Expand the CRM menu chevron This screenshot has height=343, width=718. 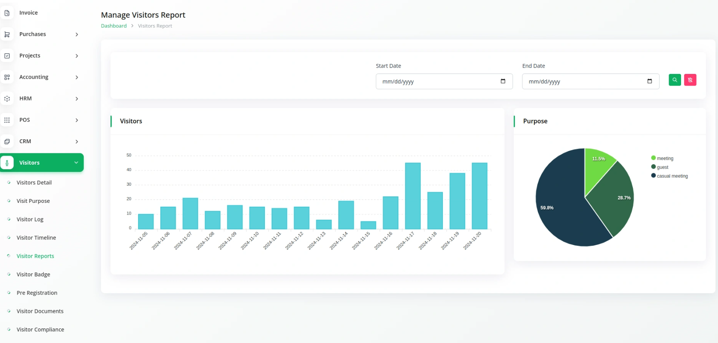tap(77, 141)
